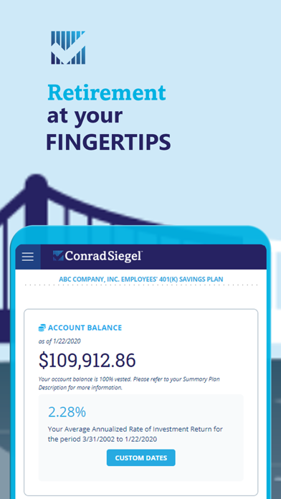Click the "at your" headline text
Screen dimensions: 281x499
coord(85,117)
